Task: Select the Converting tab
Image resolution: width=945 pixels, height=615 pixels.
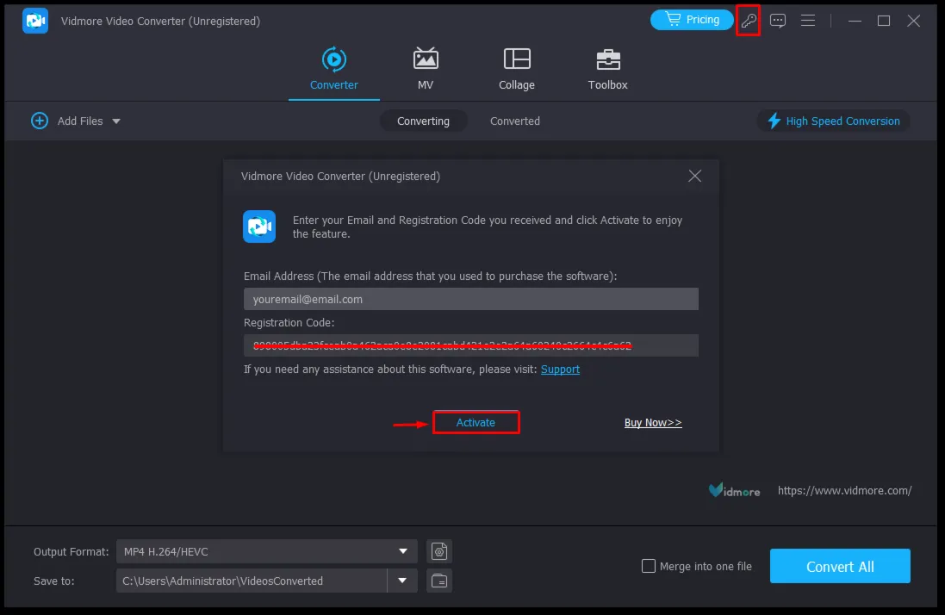Action: coord(423,121)
